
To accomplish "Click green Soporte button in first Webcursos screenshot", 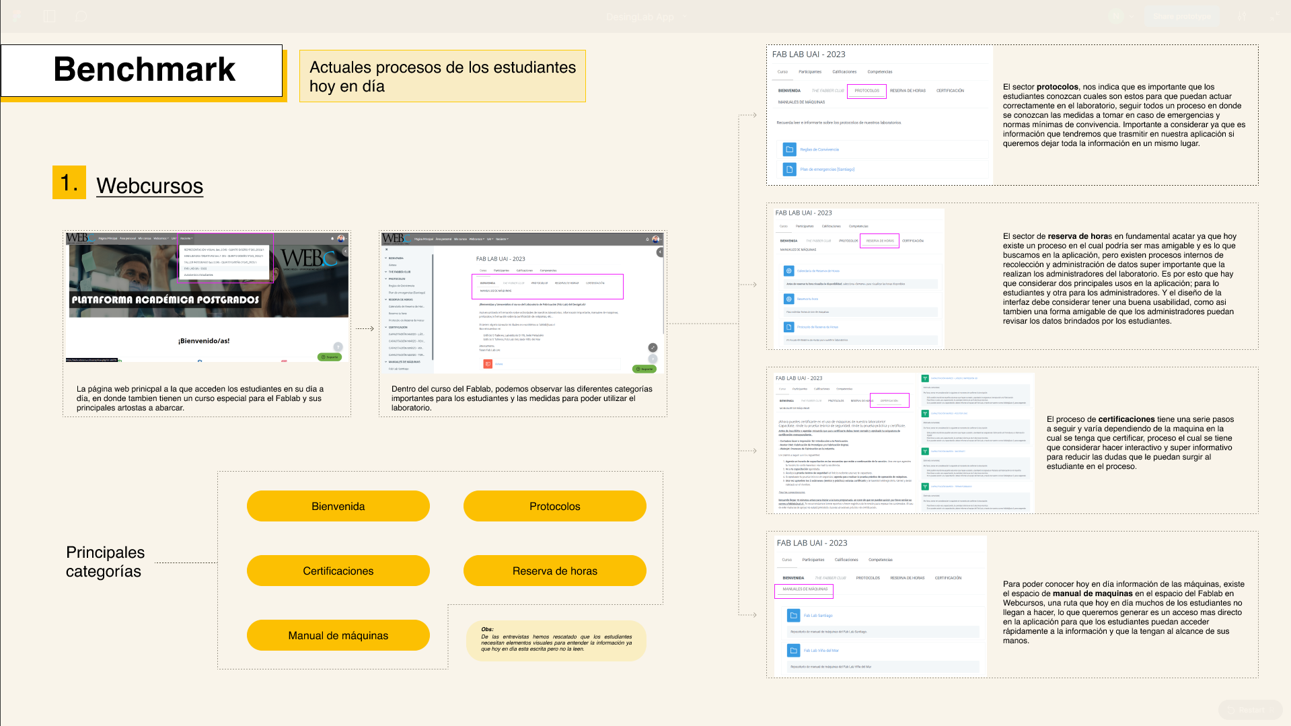I will pos(330,357).
